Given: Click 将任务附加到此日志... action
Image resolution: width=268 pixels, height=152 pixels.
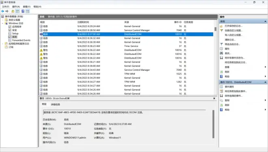Looking at the screenshot, I should 236,63.
